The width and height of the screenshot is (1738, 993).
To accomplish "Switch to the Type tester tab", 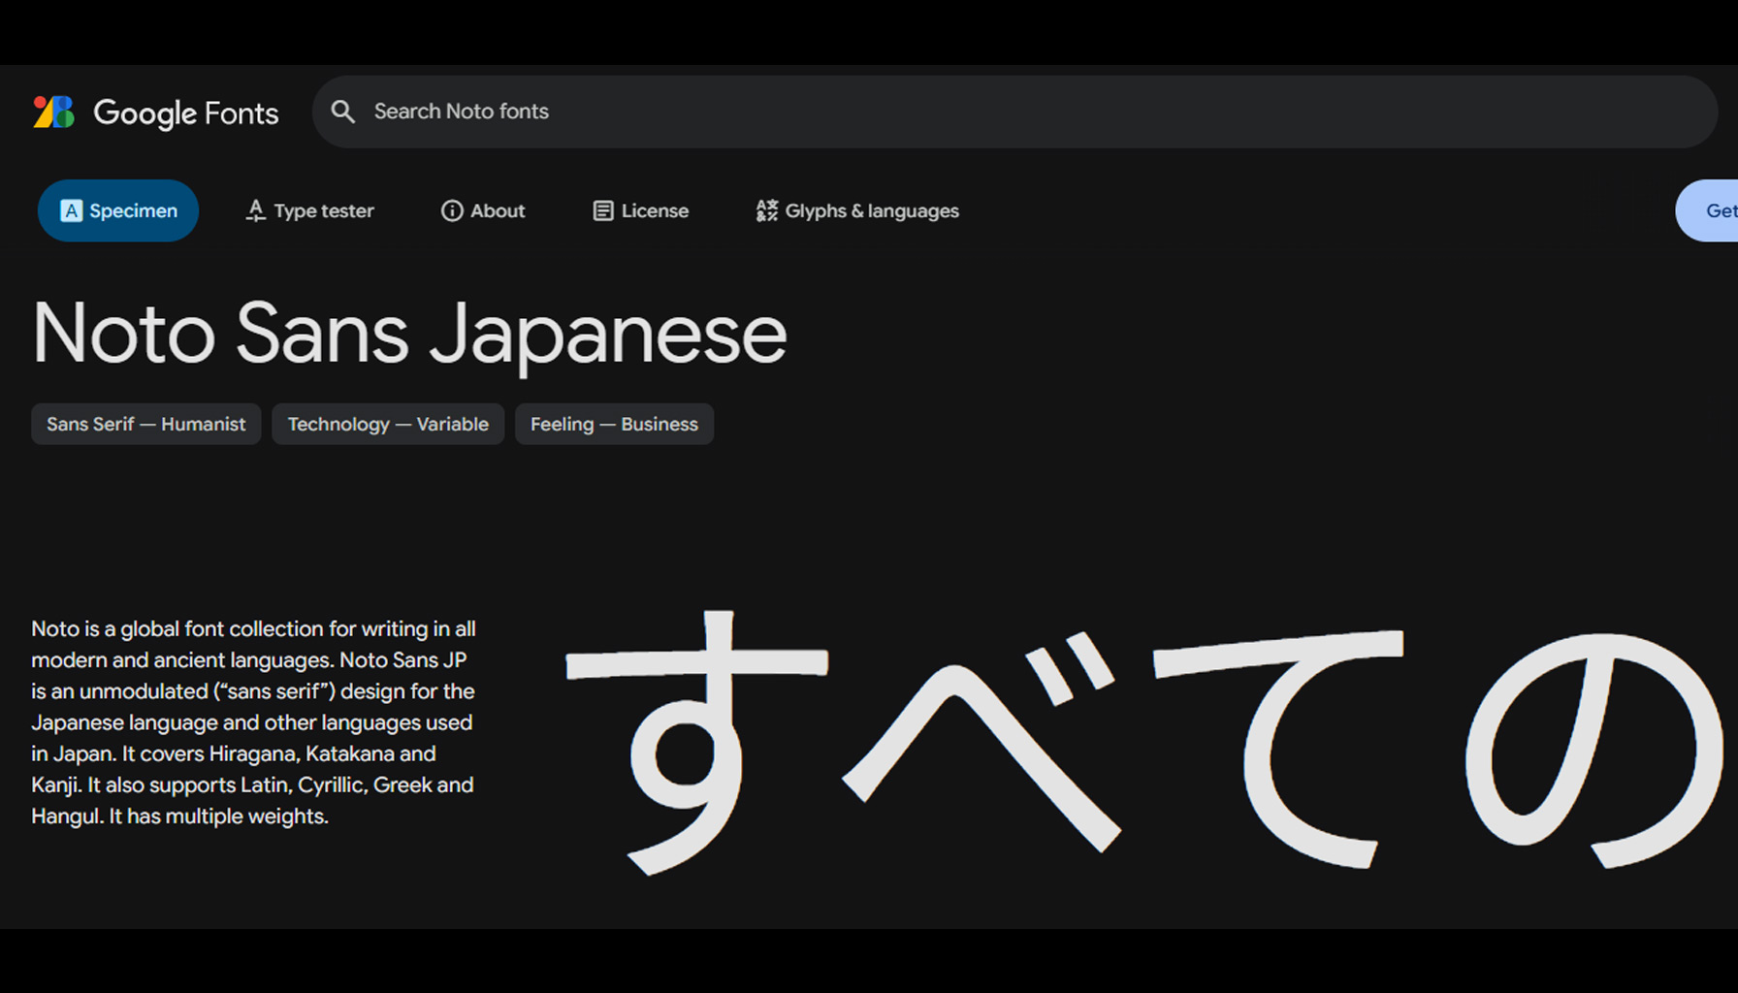I will 309,210.
